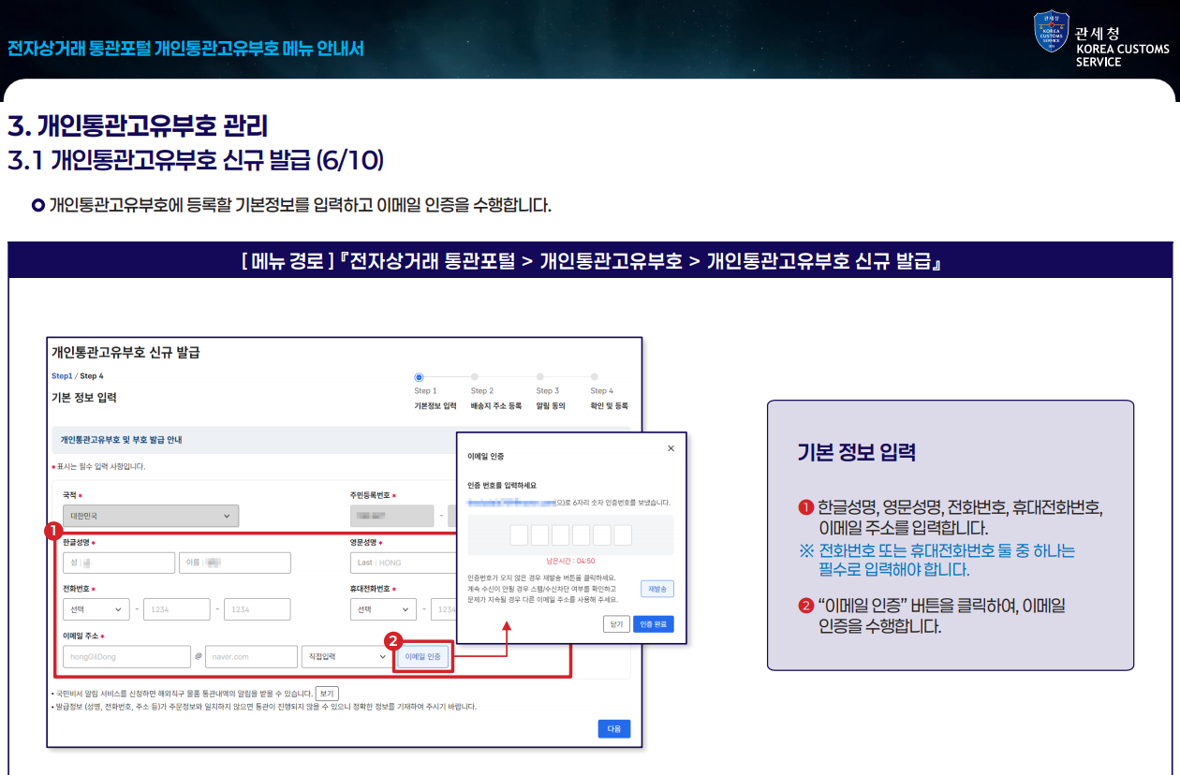Image resolution: width=1180 pixels, height=775 pixels.
Task: Click the 닫기 button in popup
Action: point(616,624)
